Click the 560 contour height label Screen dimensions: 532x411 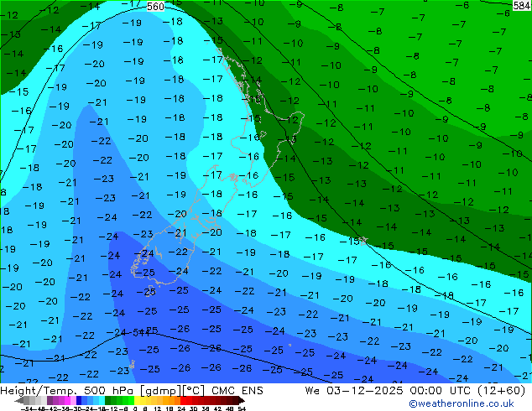[155, 7]
